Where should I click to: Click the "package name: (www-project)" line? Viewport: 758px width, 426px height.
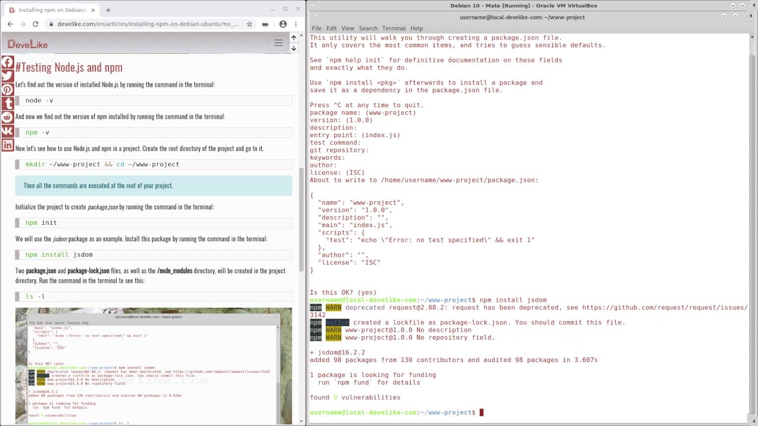tap(363, 112)
